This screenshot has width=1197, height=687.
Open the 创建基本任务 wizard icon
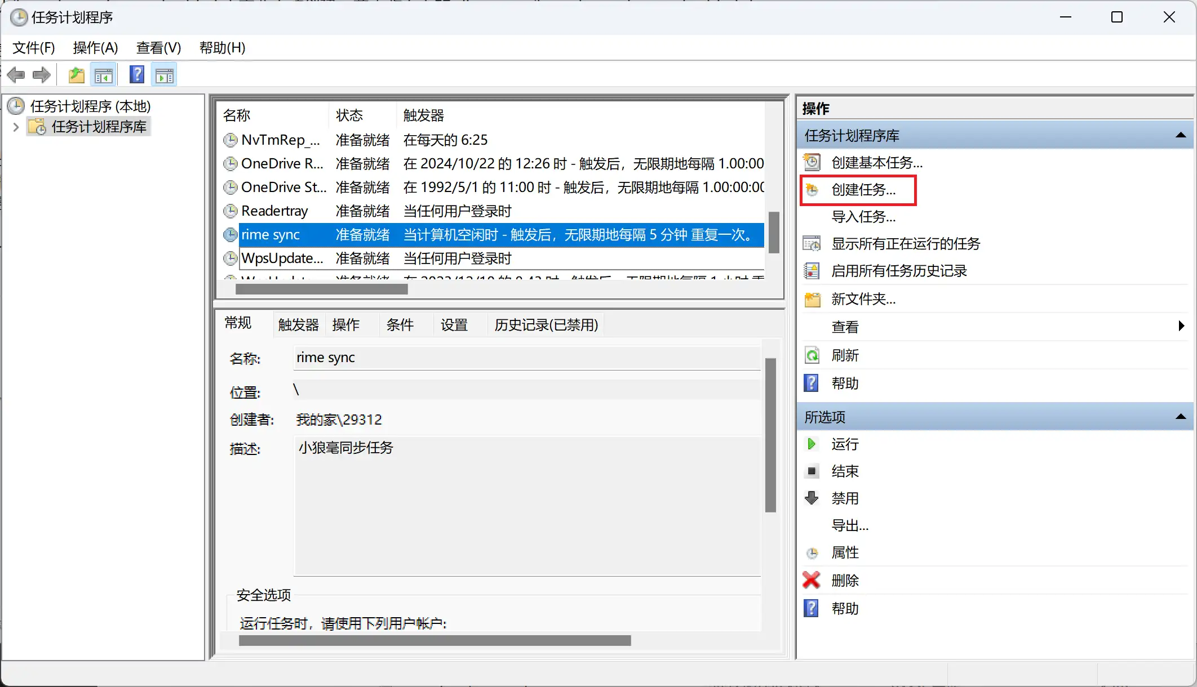coord(812,162)
